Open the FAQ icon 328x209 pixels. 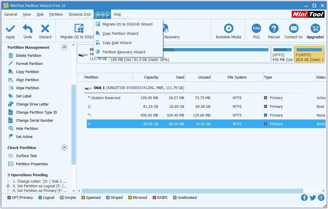coord(256,28)
